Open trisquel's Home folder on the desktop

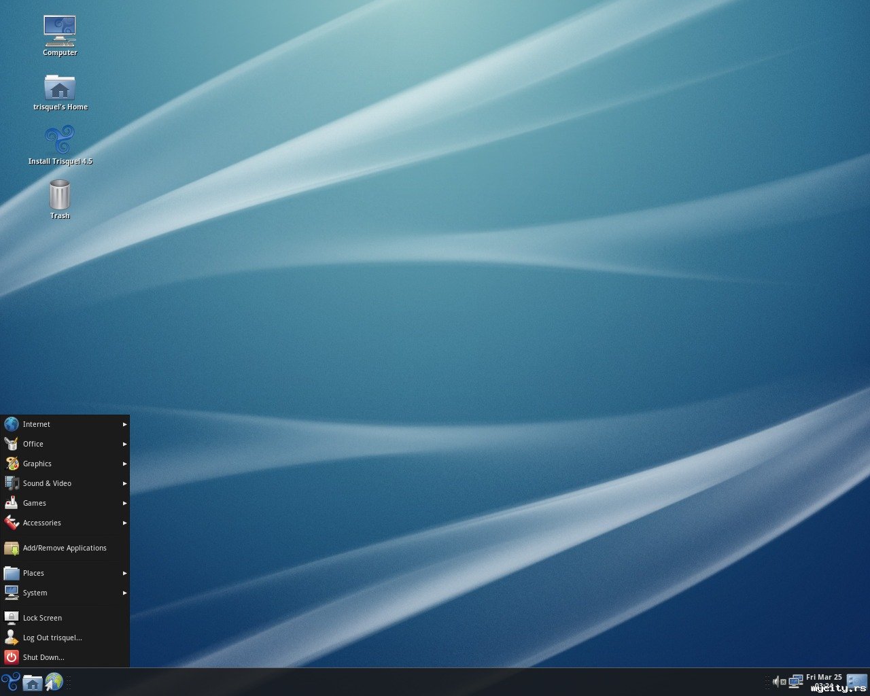(x=60, y=92)
